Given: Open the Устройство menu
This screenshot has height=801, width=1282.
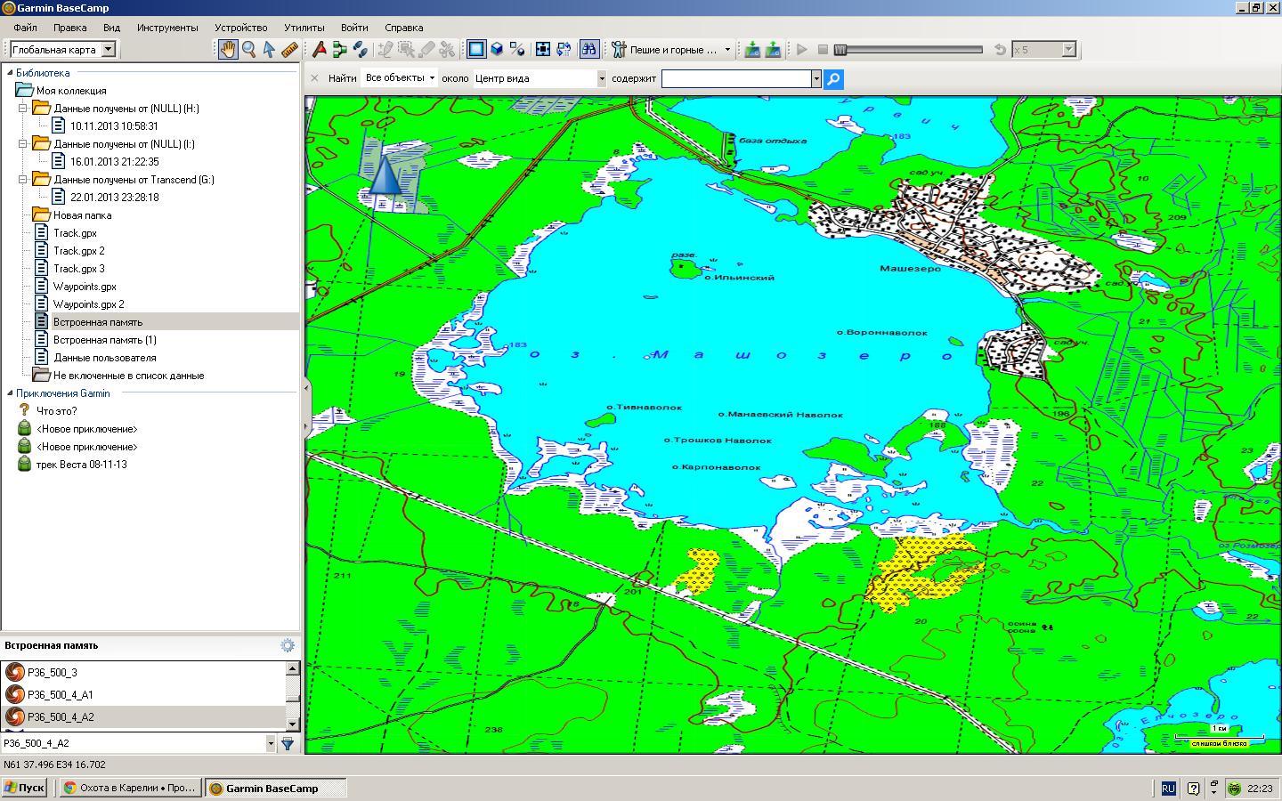Looking at the screenshot, I should [x=241, y=28].
